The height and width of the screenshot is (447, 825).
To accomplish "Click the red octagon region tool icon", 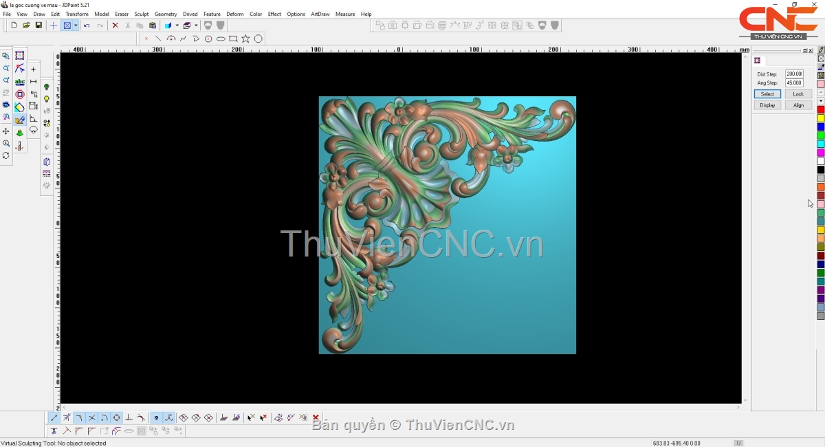I will click(x=19, y=94).
